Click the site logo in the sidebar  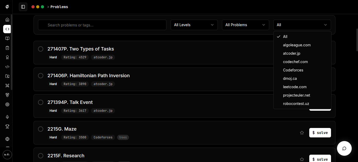[x=7, y=7]
